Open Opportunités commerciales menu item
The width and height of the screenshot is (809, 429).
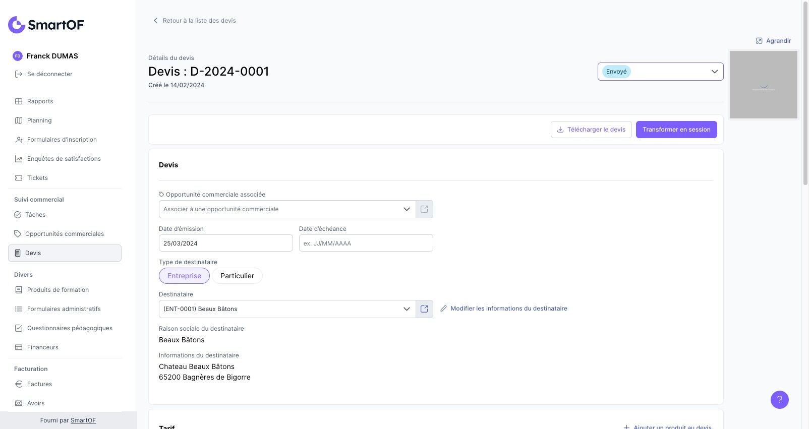point(65,234)
